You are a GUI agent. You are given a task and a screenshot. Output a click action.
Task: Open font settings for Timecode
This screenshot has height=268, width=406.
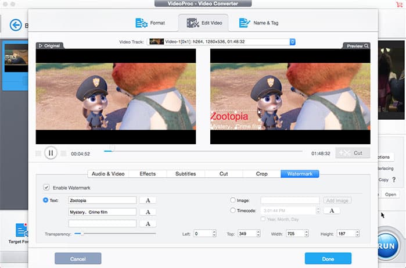pyautogui.click(x=332, y=210)
